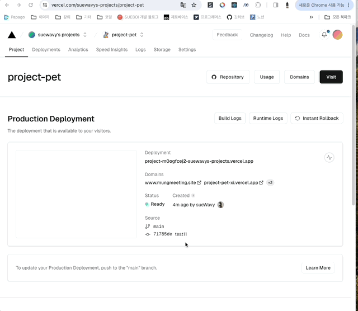Open Runtime Logs
358x311 pixels.
pyautogui.click(x=268, y=118)
